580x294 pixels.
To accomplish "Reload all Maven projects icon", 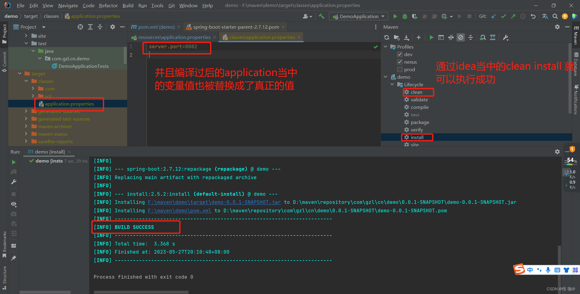I will pos(387,37).
